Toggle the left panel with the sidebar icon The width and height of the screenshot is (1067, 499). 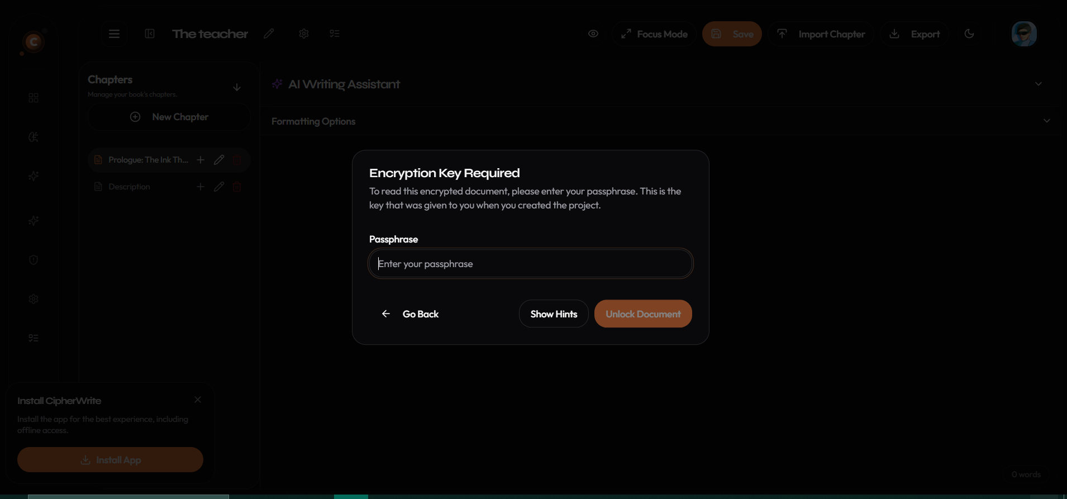point(149,34)
